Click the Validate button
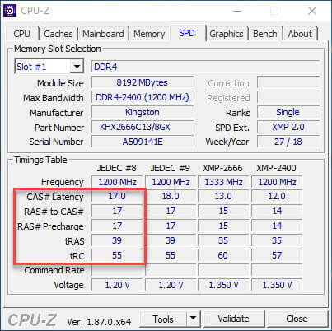The width and height of the screenshot is (332, 331). pyautogui.click(x=234, y=319)
